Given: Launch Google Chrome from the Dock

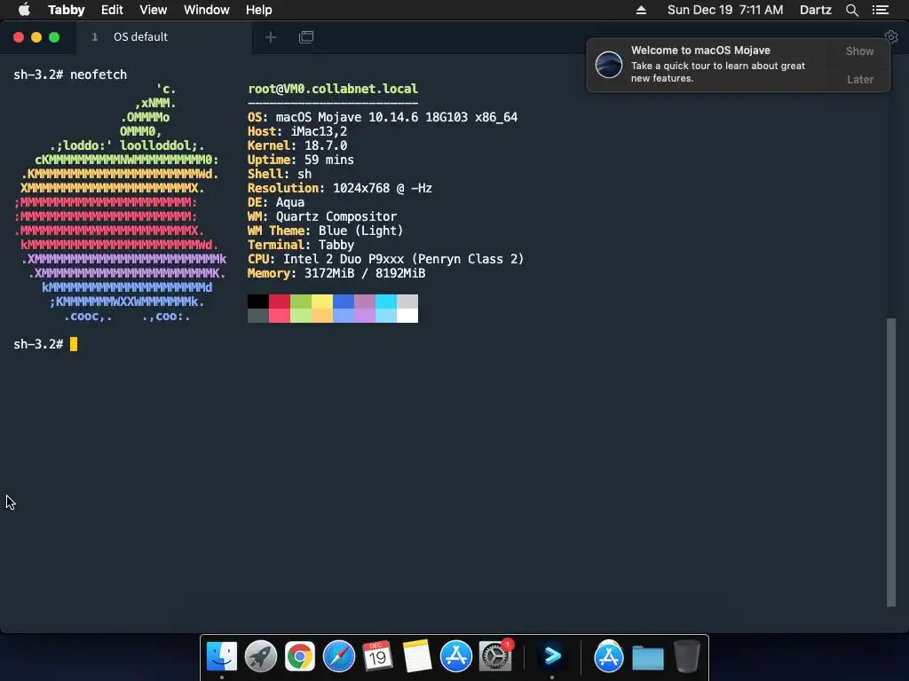Looking at the screenshot, I should click(x=300, y=657).
